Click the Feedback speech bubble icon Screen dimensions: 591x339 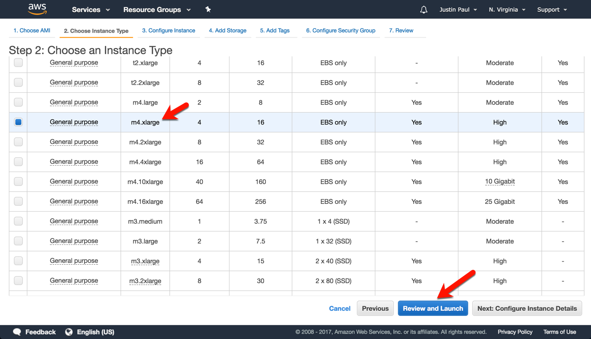tap(17, 332)
